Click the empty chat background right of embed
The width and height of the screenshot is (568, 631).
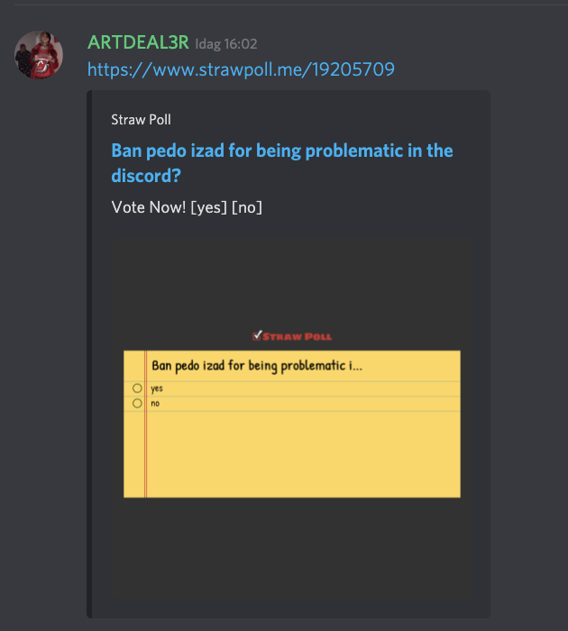point(529,354)
